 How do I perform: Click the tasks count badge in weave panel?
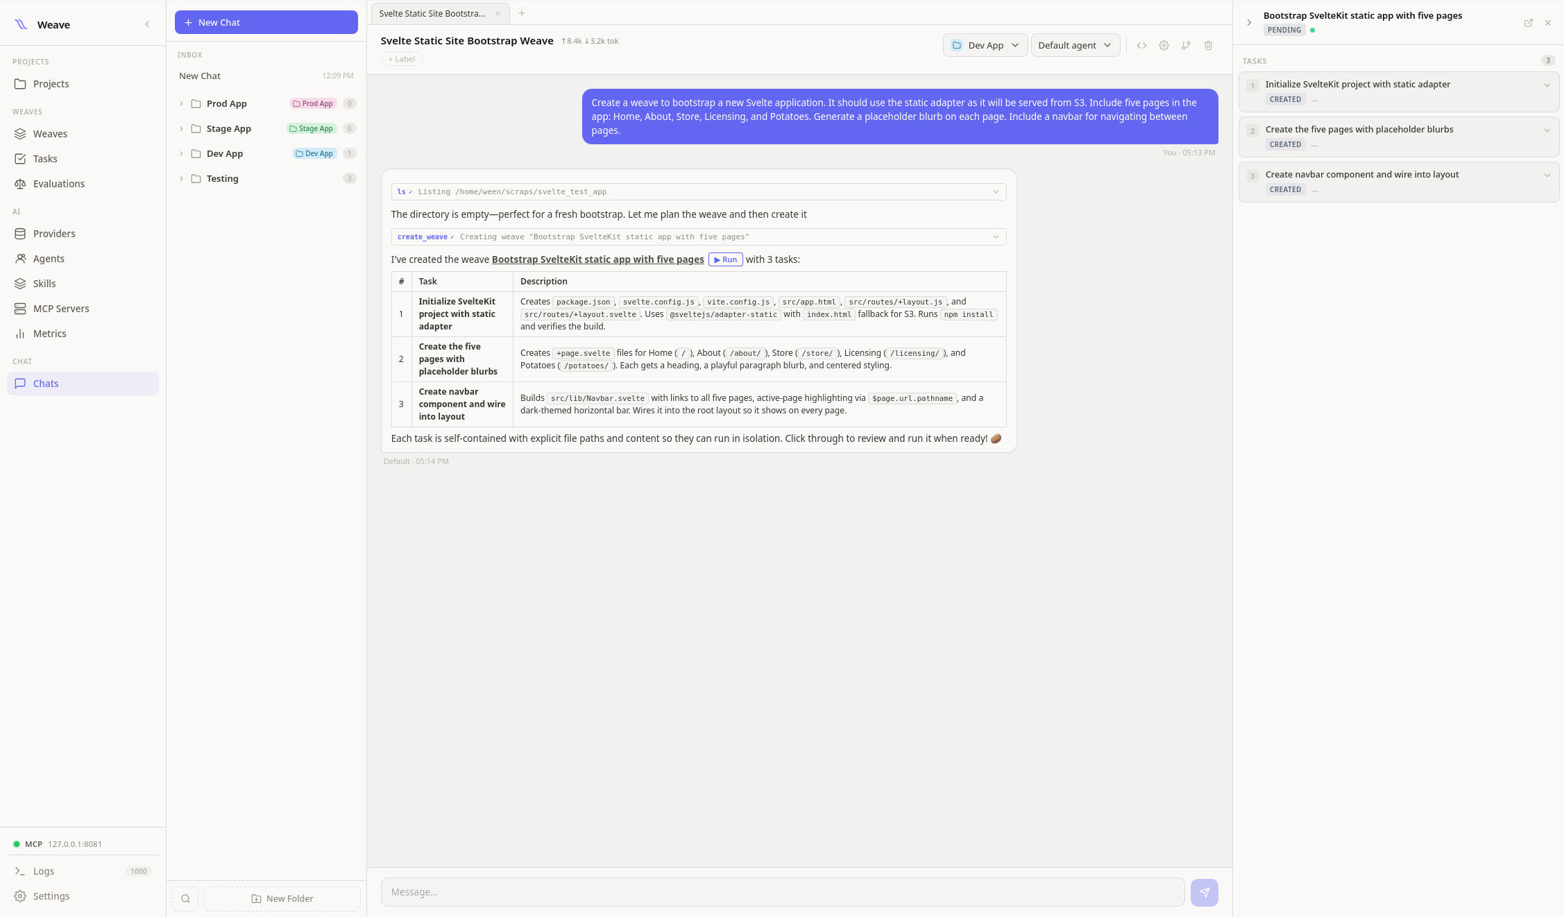(1548, 60)
